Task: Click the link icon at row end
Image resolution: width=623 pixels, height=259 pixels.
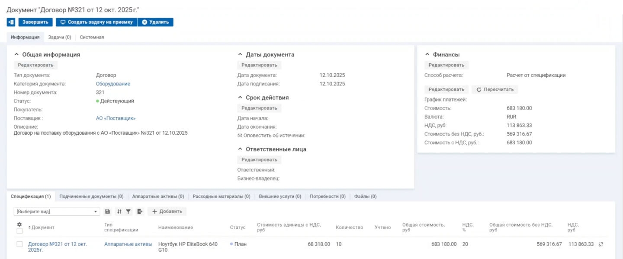Action: (601, 244)
